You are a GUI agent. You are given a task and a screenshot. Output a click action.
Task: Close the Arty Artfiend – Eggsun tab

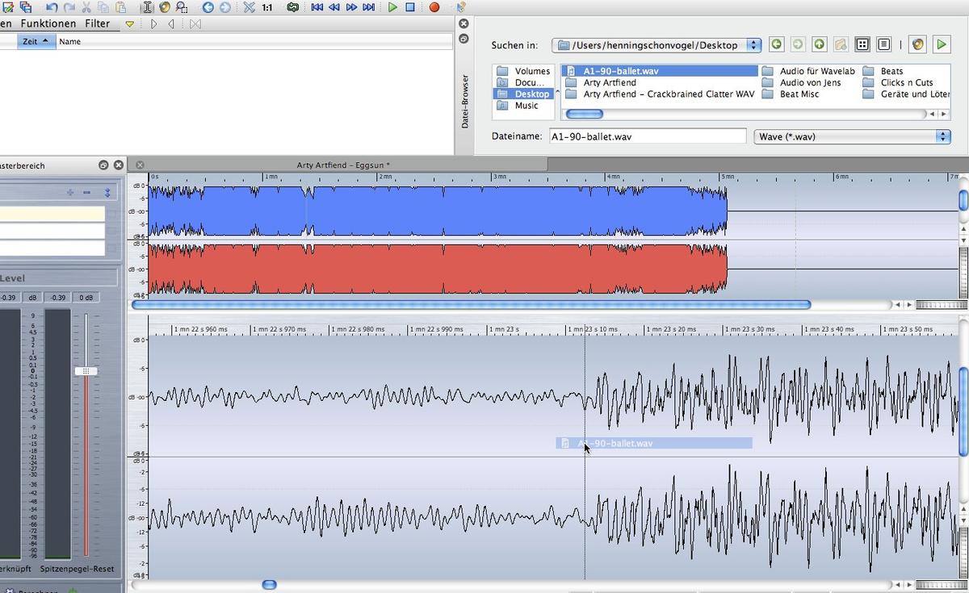[x=140, y=165]
